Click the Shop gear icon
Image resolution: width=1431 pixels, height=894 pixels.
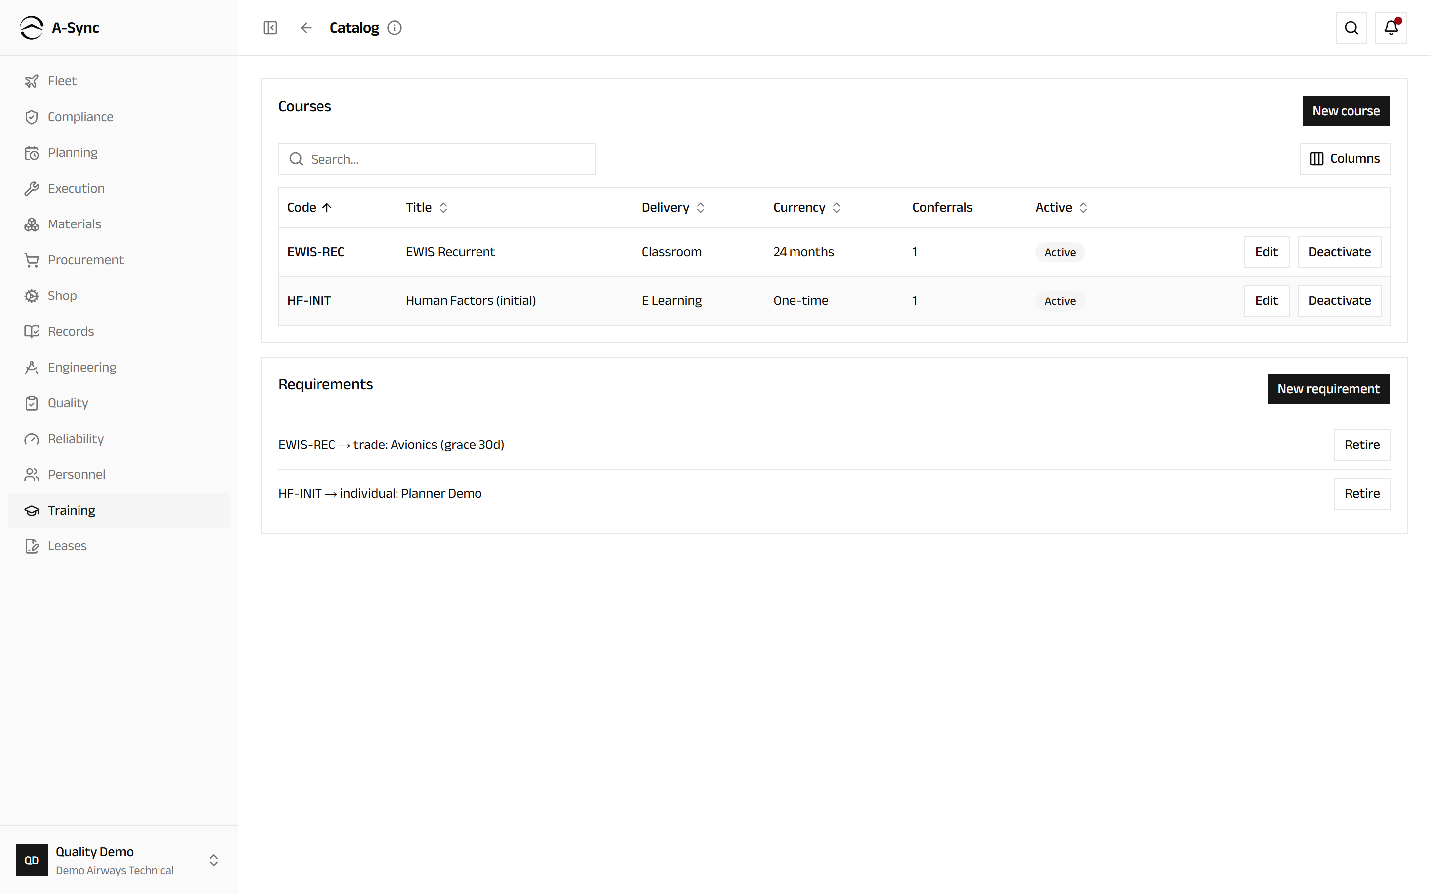(x=32, y=296)
